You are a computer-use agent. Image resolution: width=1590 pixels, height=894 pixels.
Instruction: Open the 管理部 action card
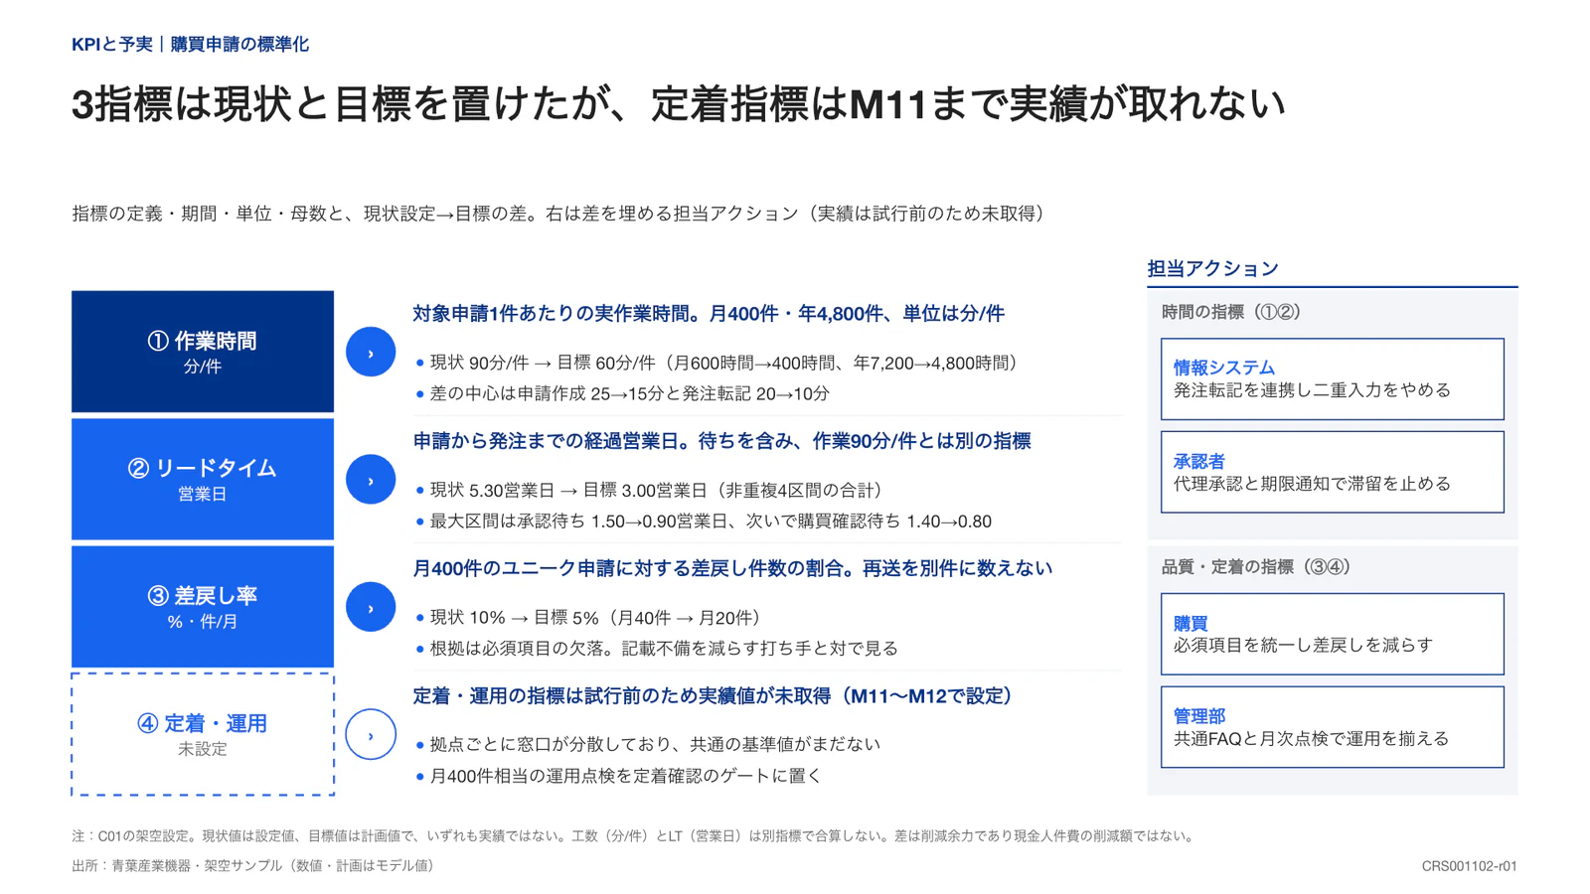[1332, 727]
